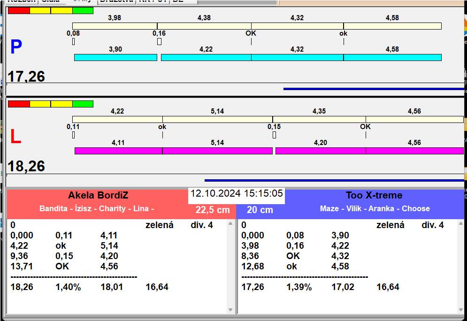Click the cyan 3,90 run bar
The width and height of the screenshot is (467, 321).
coord(115,57)
